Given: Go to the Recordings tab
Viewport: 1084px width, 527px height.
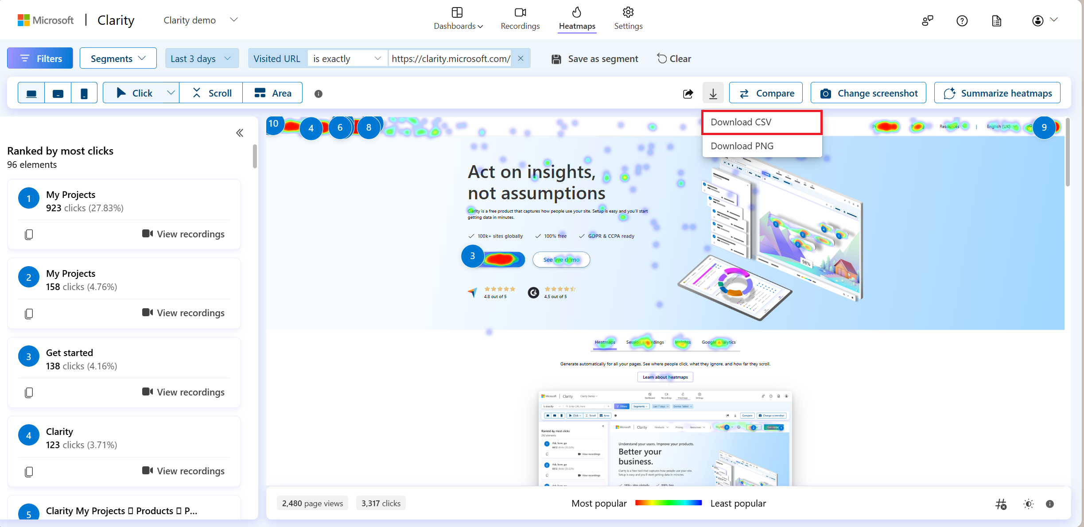Looking at the screenshot, I should pos(520,19).
